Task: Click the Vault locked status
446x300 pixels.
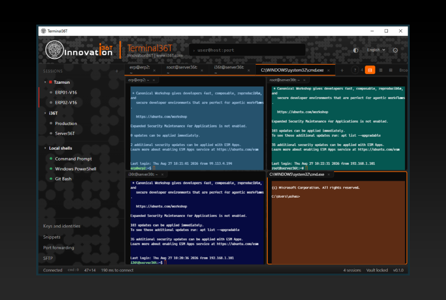Action: tap(377, 270)
